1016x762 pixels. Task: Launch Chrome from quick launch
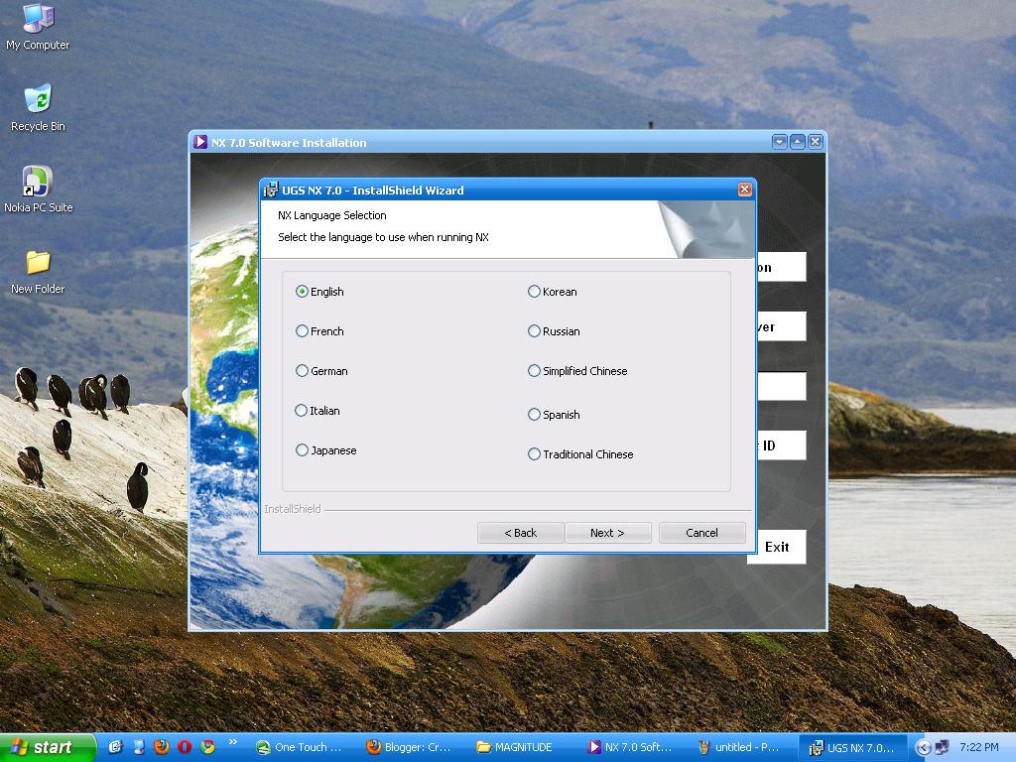(x=207, y=747)
